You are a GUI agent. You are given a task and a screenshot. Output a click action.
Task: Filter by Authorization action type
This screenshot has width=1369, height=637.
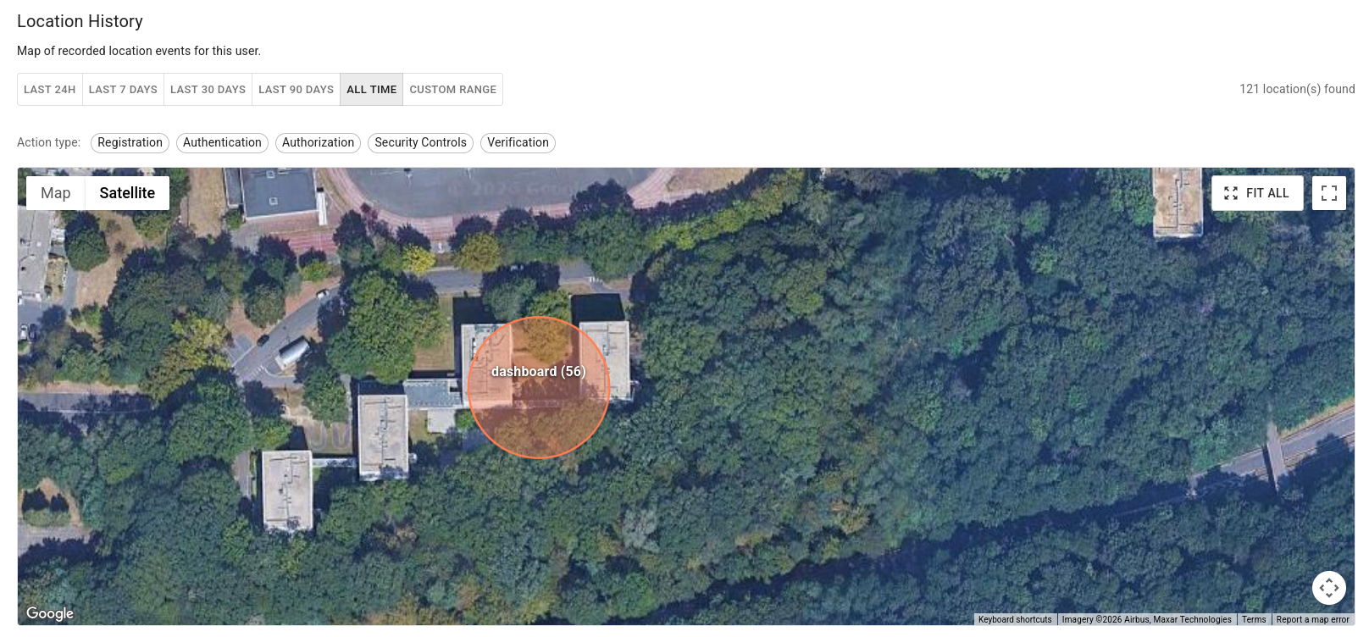(318, 143)
